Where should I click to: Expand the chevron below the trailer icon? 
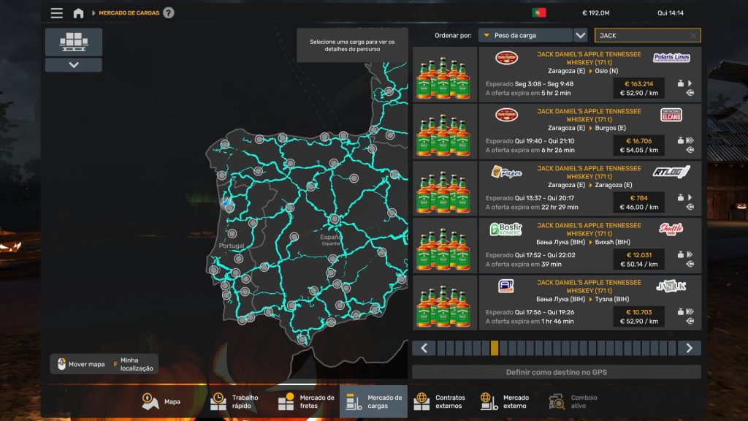pos(74,65)
